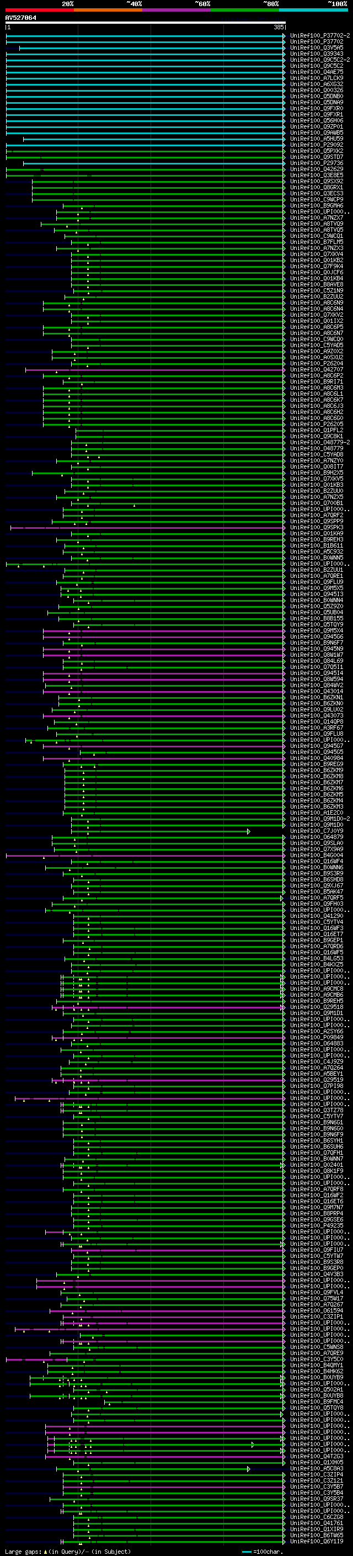This screenshot has width=353, height=1556.
Task: Click the UniRef100_Q42629 label
Action: click(x=317, y=169)
